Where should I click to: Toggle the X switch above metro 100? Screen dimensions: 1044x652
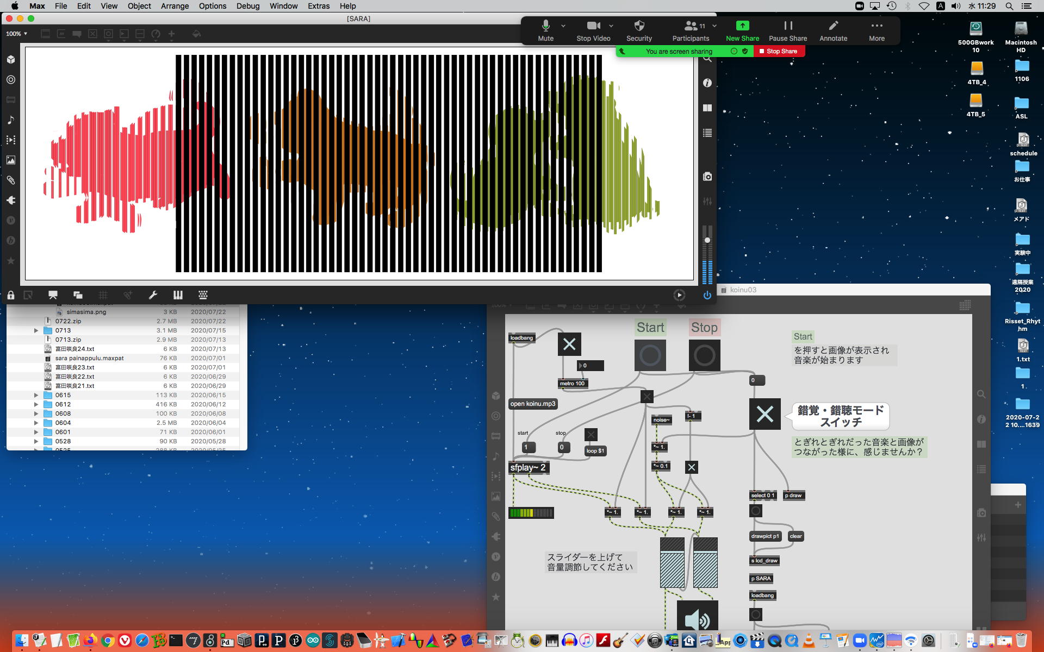pyautogui.click(x=569, y=344)
